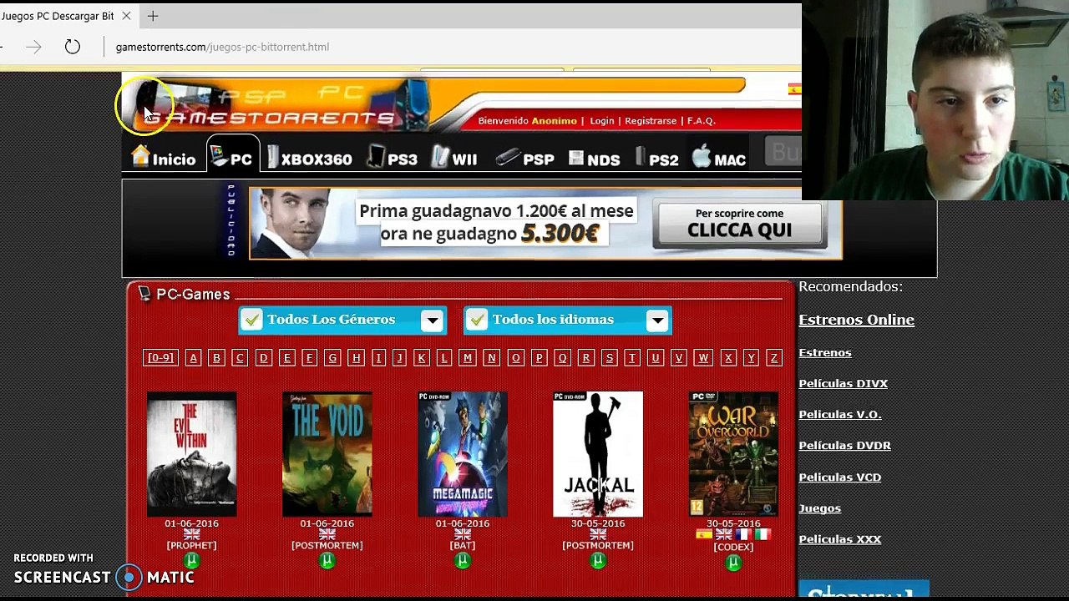This screenshot has height=601, width=1069.
Task: Click the Italian flag under War for the Overworld
Action: (762, 534)
